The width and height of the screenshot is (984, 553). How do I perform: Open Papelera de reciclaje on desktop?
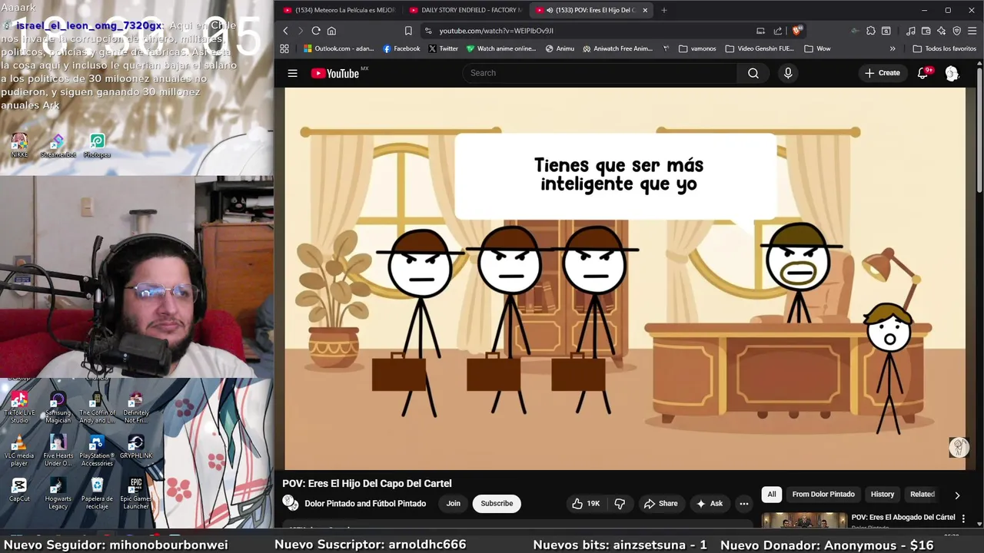point(97,493)
